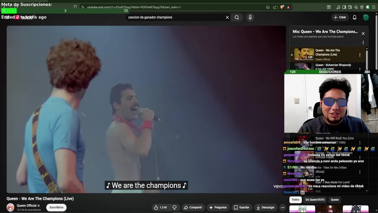Open more actions ellipsis under video
The image size is (378, 213).
[283, 207]
